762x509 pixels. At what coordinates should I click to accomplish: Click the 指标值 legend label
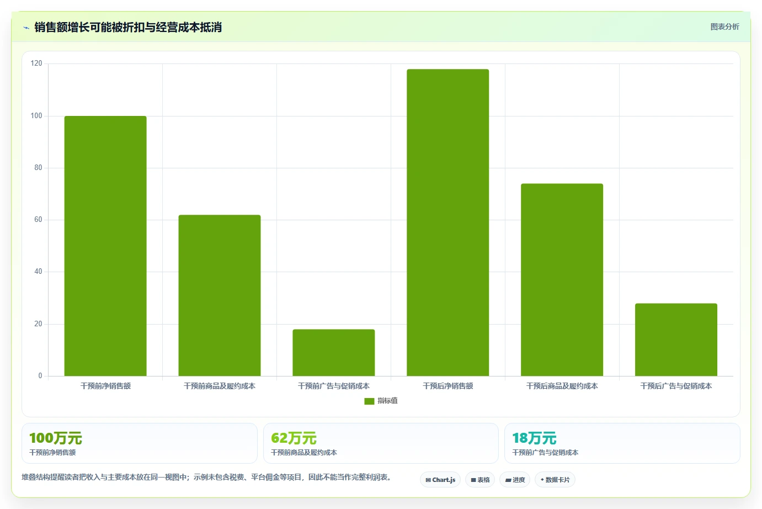coord(387,401)
